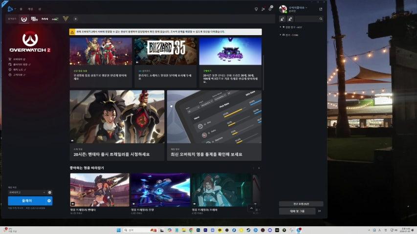Expand the 친구 friends list group
Screen dimensions: 417x234
pos(281,35)
